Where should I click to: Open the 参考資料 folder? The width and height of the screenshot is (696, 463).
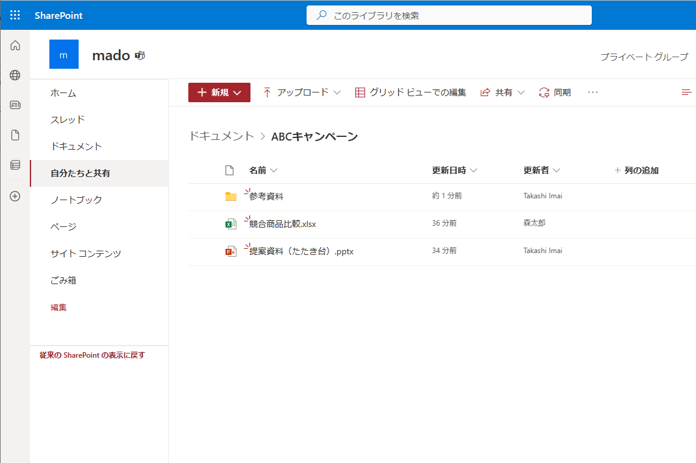(x=267, y=197)
